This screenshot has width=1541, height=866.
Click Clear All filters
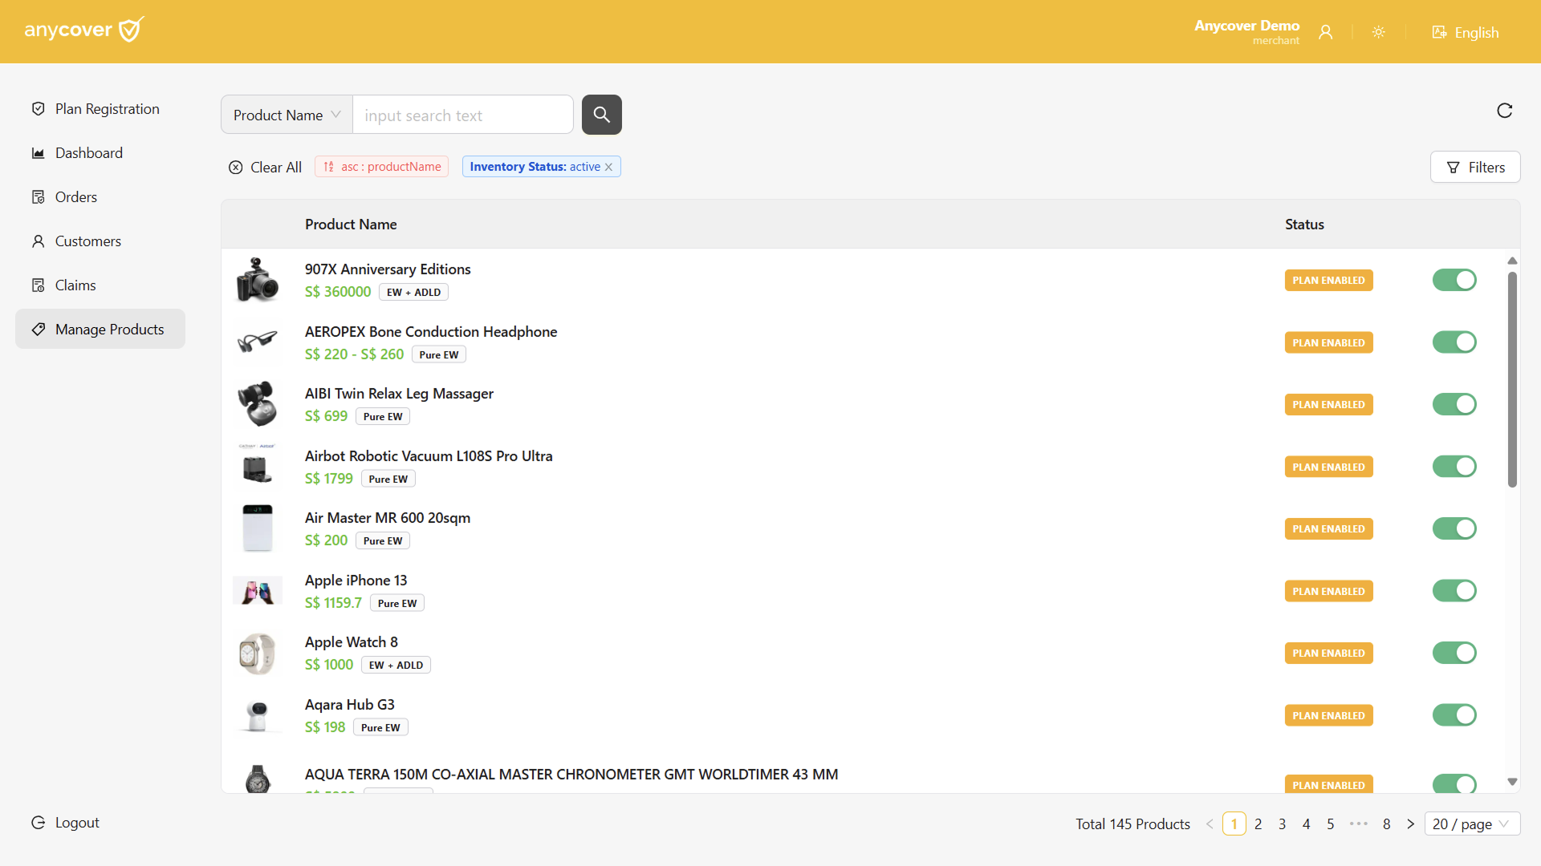click(265, 167)
